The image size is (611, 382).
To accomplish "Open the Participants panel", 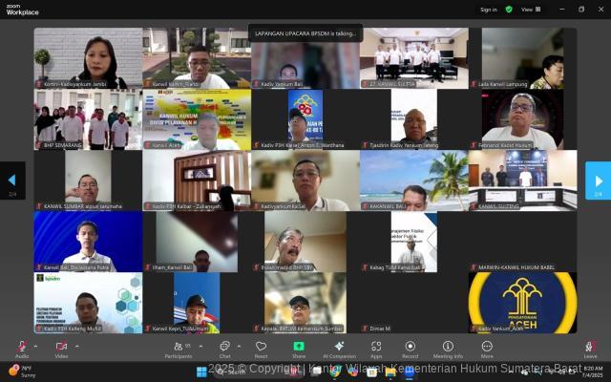I will 178,347.
